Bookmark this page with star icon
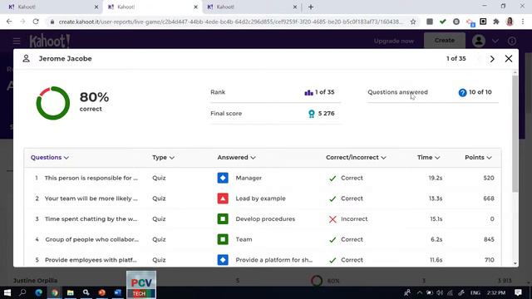 point(413,22)
